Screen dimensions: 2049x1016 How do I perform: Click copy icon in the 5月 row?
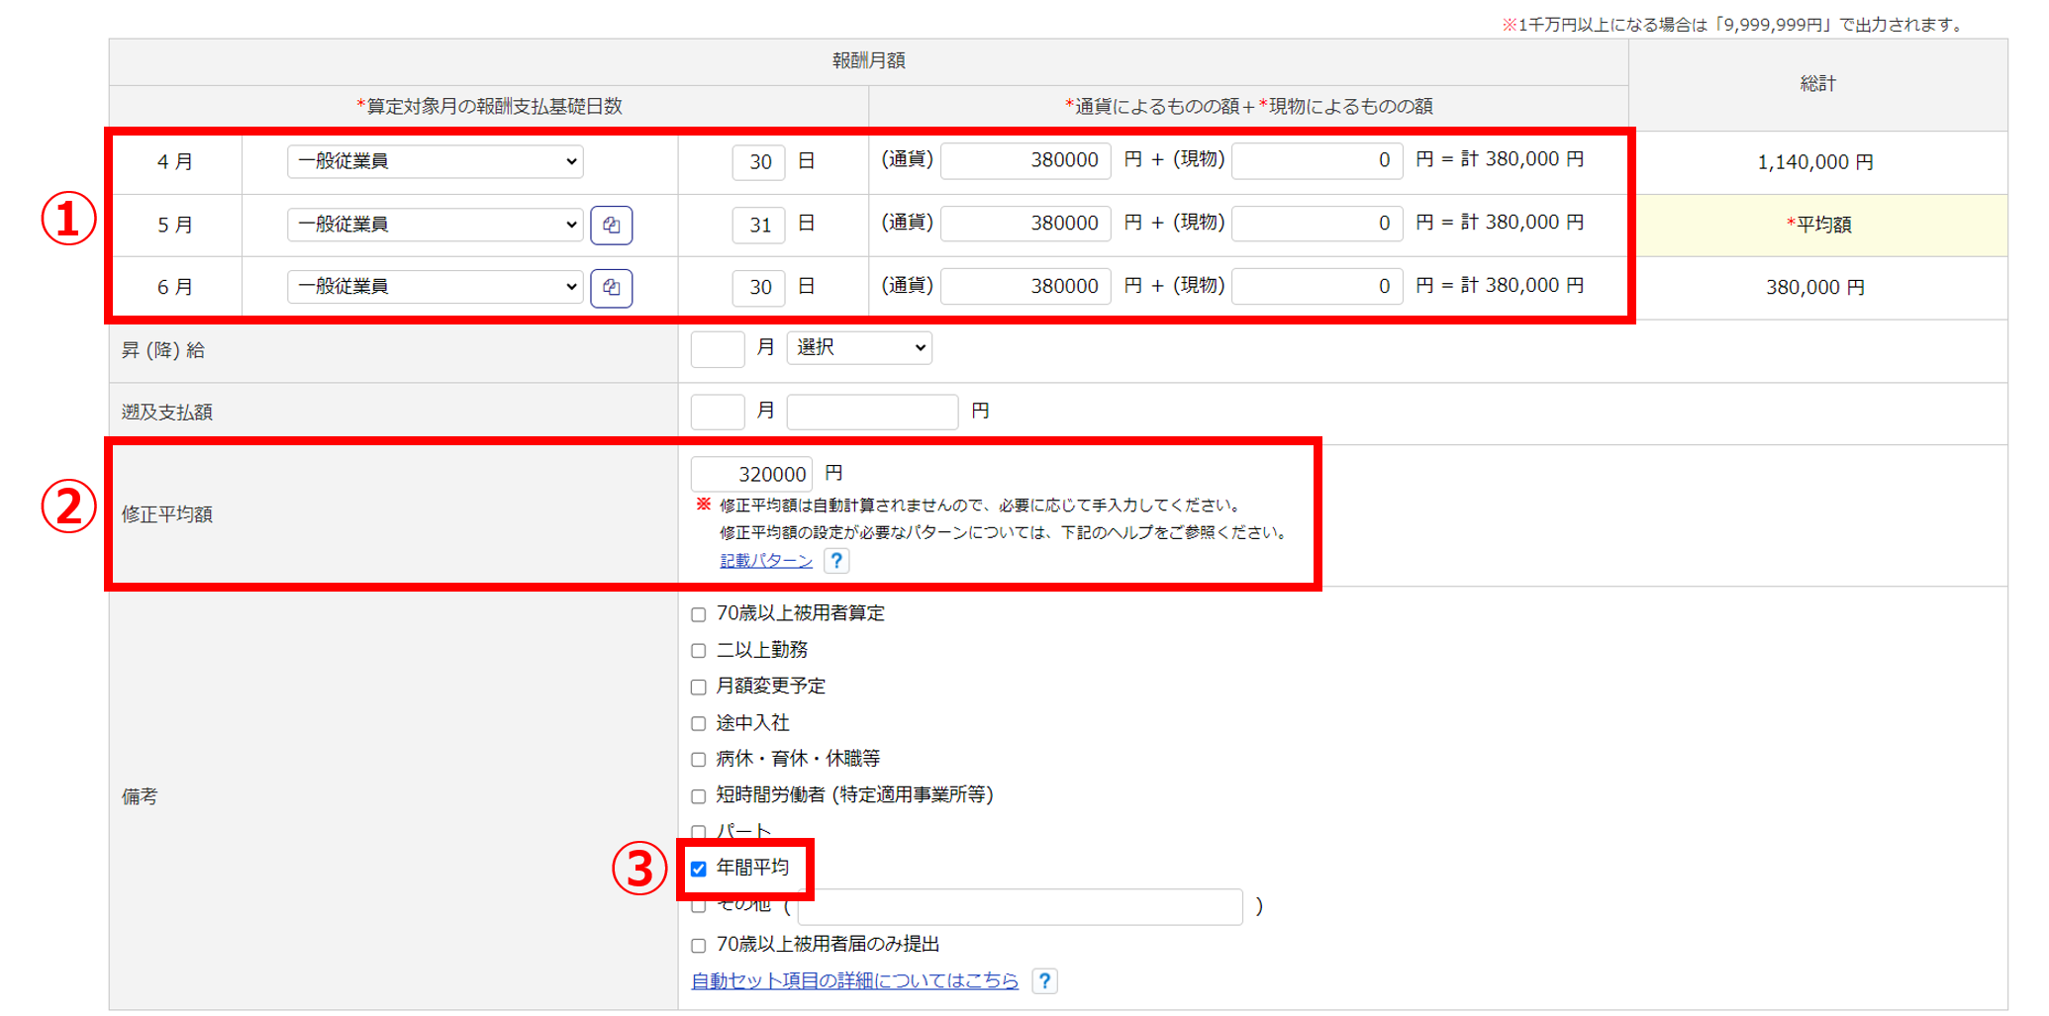pos(611,225)
